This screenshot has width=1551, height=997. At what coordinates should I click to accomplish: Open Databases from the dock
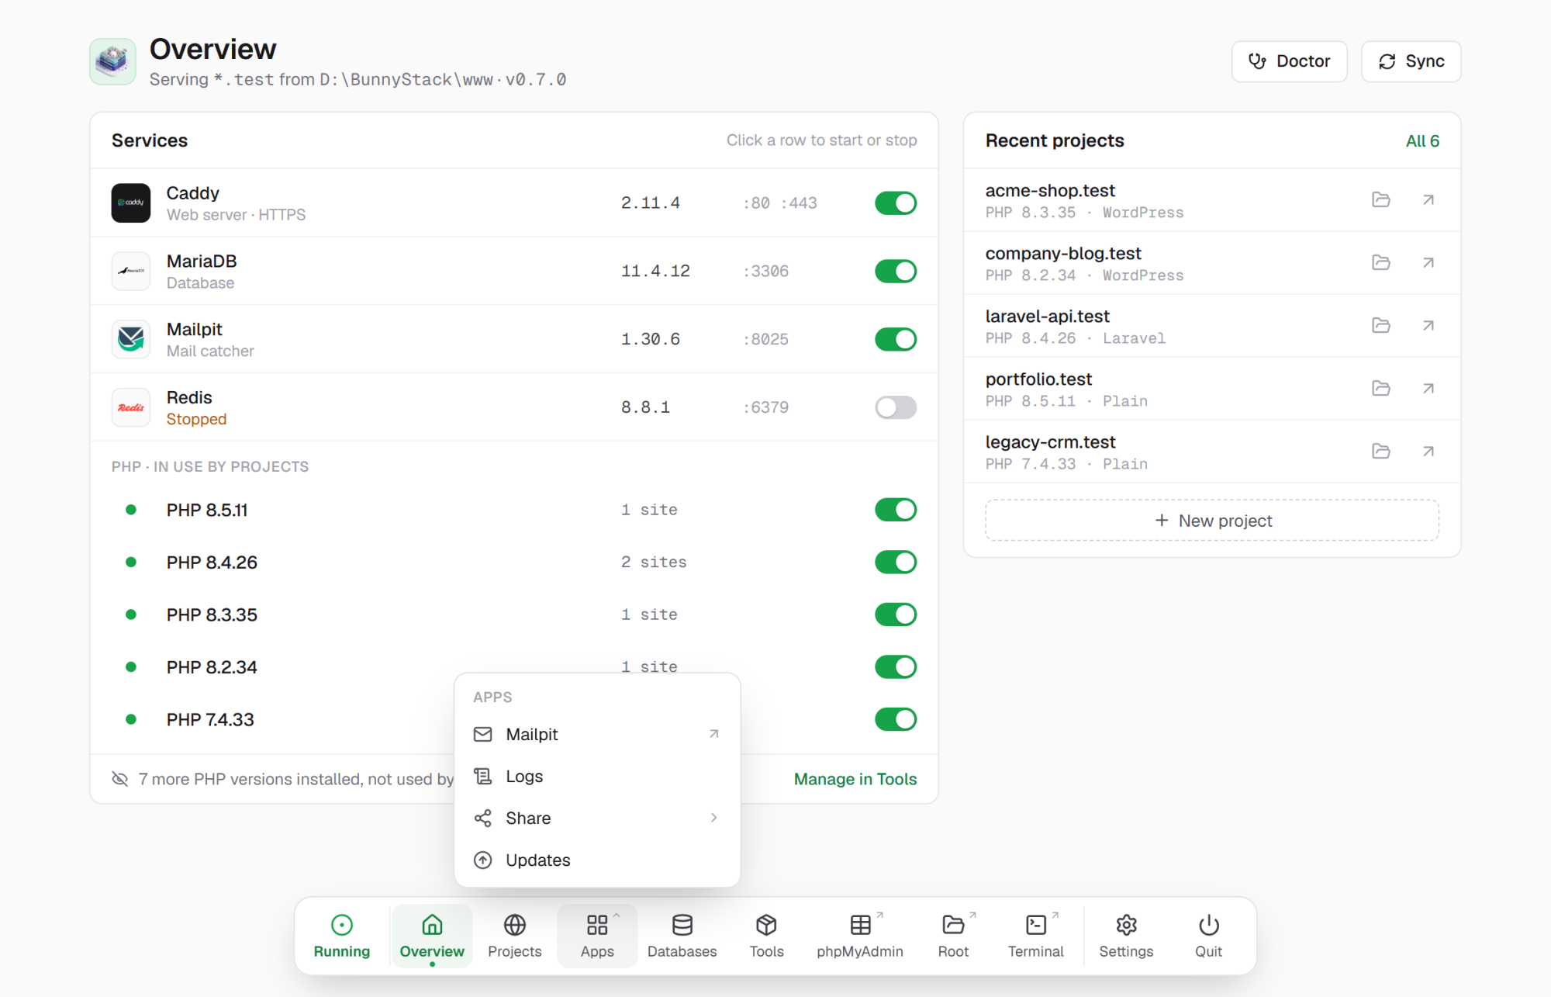682,936
